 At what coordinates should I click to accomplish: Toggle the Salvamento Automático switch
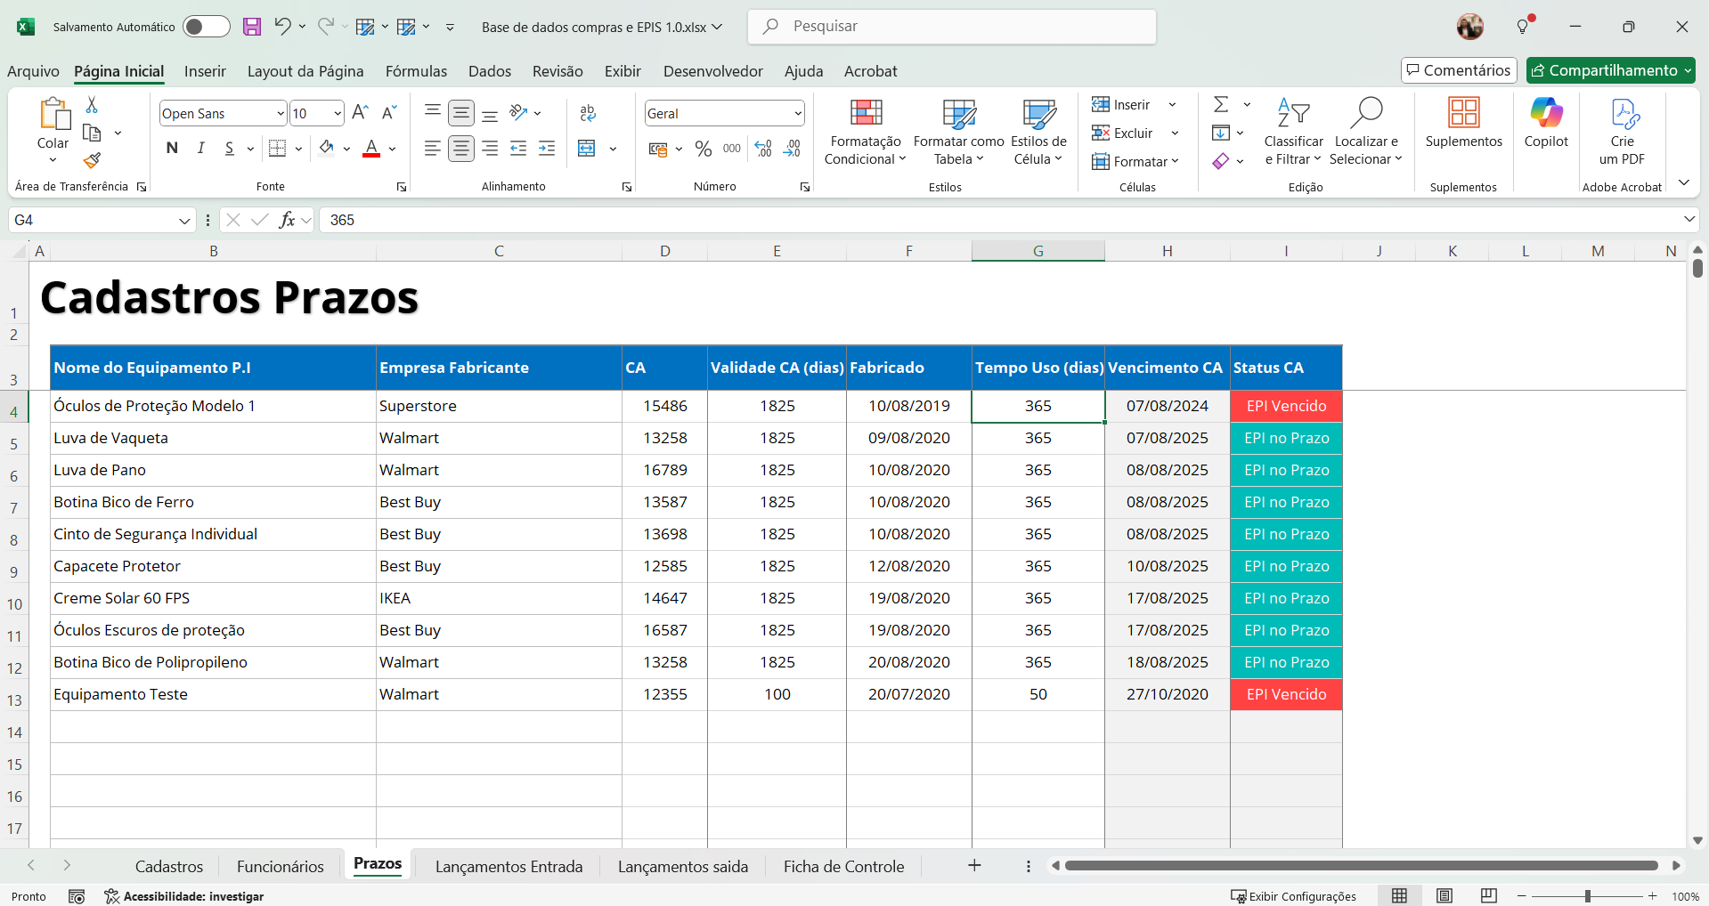coord(206,27)
